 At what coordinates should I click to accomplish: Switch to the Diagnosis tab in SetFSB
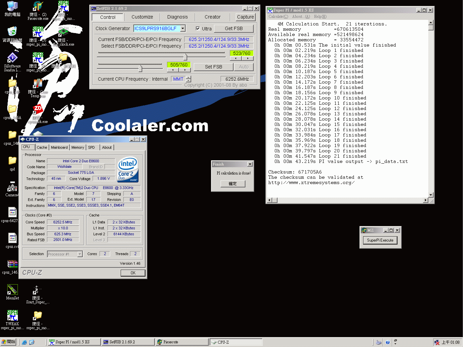pyautogui.click(x=177, y=17)
